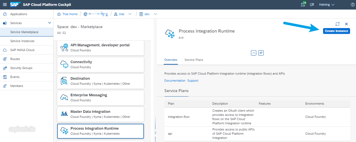This screenshot has height=142, width=356.
Task: Click the globe icon in breadcrumb
Action: 86,14
